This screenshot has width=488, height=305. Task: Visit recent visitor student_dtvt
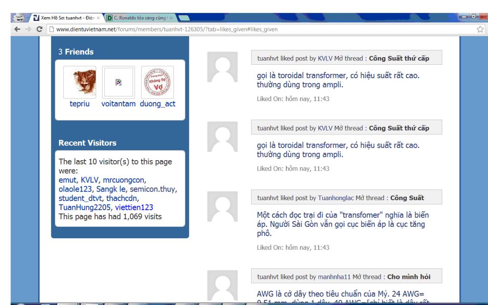click(x=80, y=198)
